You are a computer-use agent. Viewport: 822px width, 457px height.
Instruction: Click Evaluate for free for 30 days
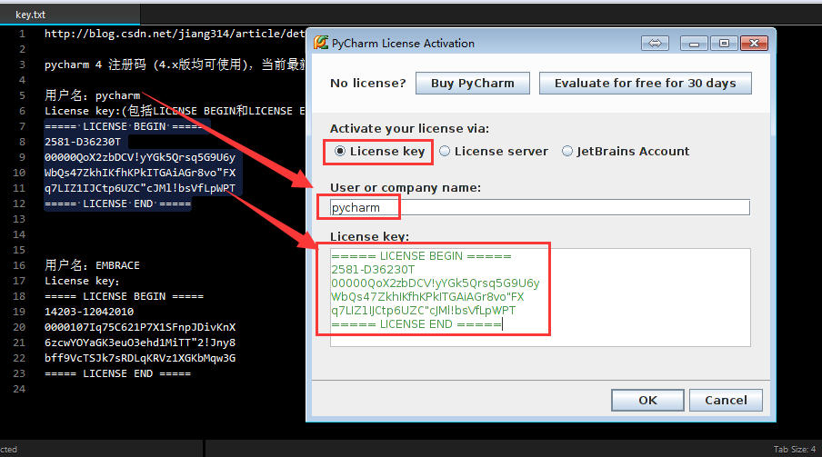645,84
